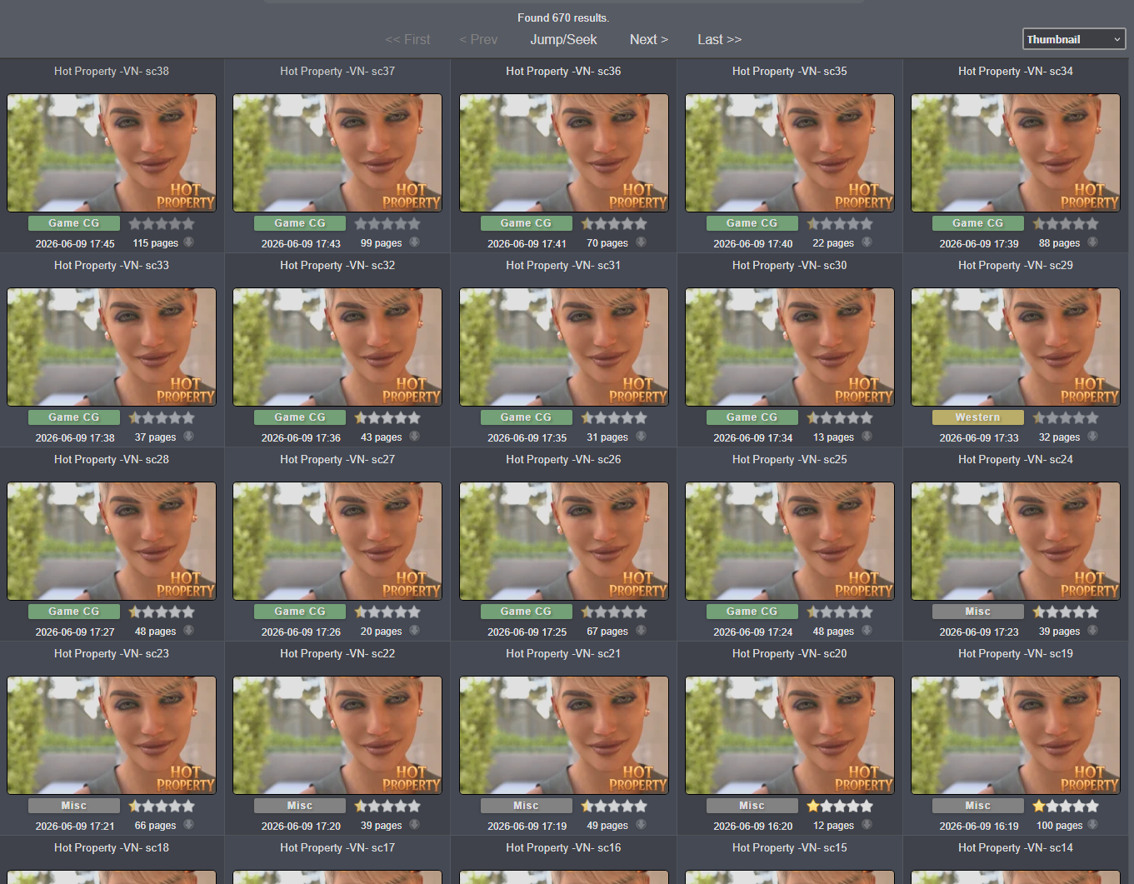Click the date '2026-06-09 17:45' under sc38
1134x884 pixels.
(75, 243)
